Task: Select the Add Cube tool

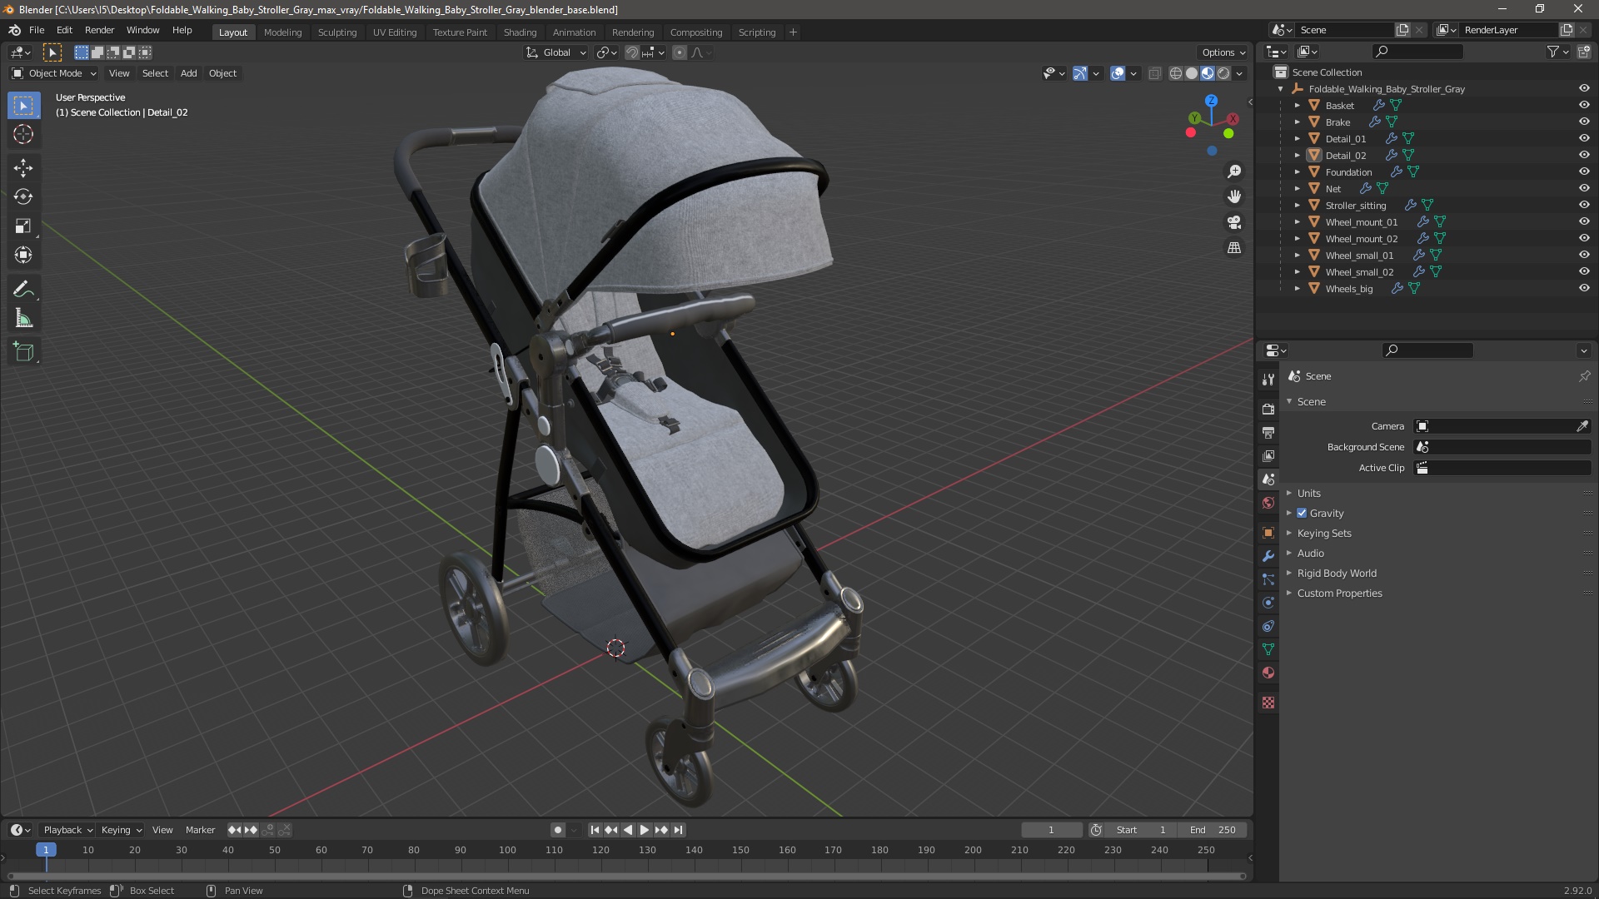Action: [x=23, y=352]
